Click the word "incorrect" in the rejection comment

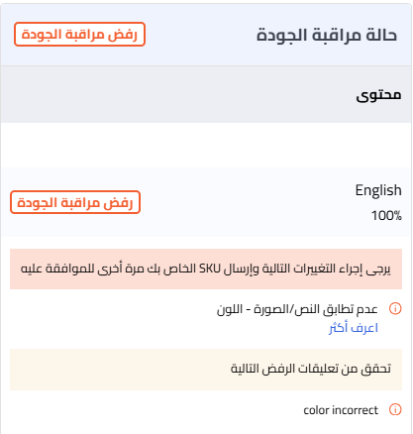tap(355, 410)
